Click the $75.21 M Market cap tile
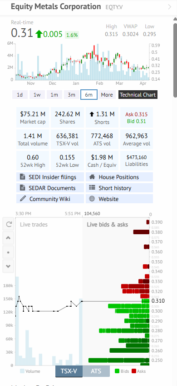This screenshot has height=386, width=177. [x=33, y=117]
